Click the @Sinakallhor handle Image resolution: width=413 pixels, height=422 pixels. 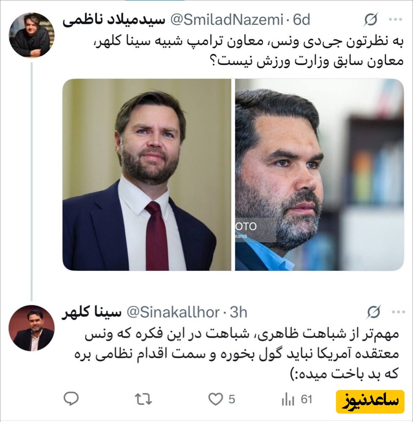click(x=173, y=312)
